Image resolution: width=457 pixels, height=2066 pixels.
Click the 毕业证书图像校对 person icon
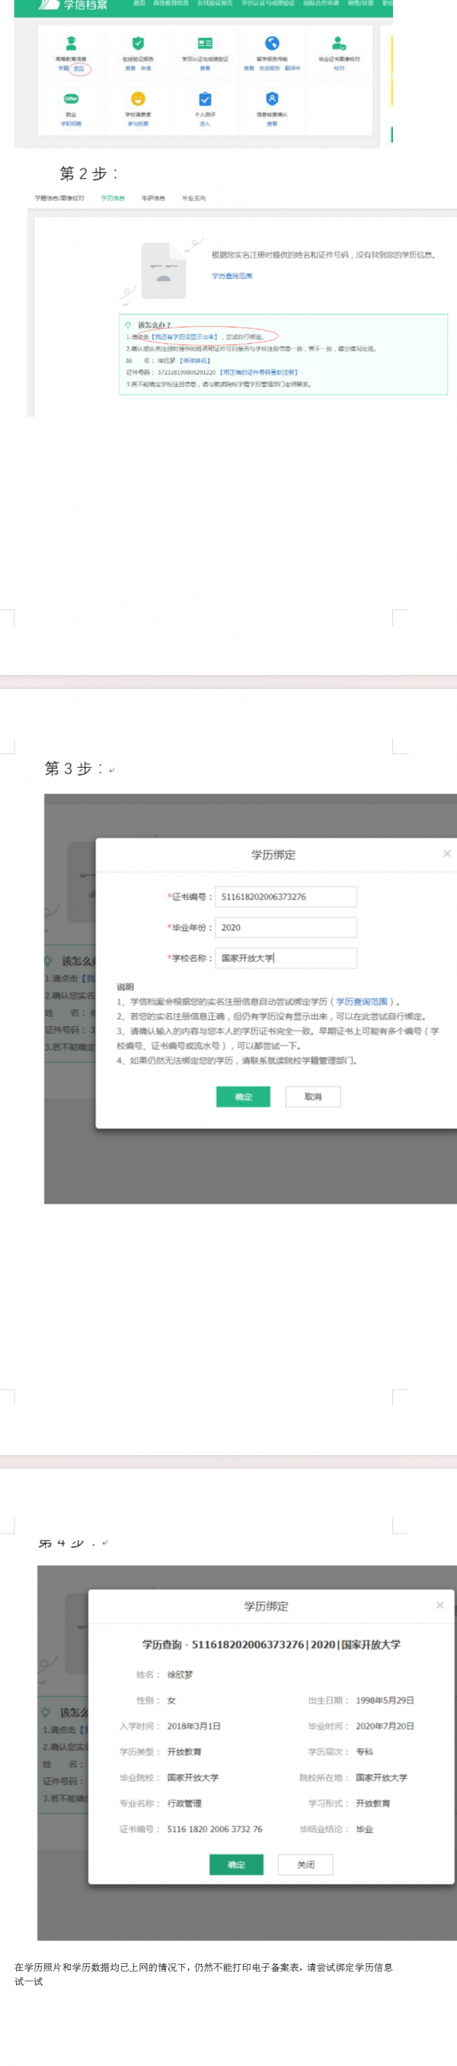click(x=339, y=43)
